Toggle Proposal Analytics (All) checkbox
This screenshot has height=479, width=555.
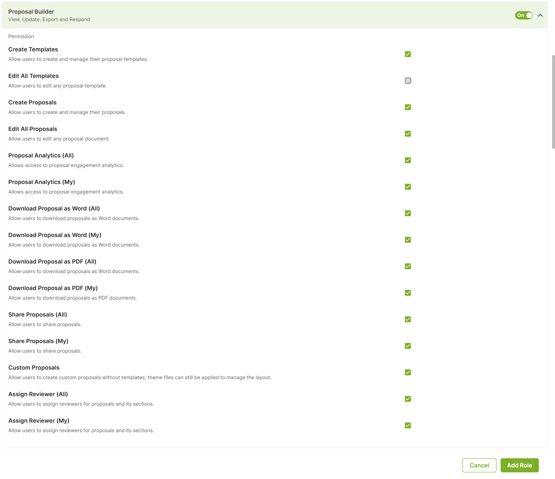[408, 160]
